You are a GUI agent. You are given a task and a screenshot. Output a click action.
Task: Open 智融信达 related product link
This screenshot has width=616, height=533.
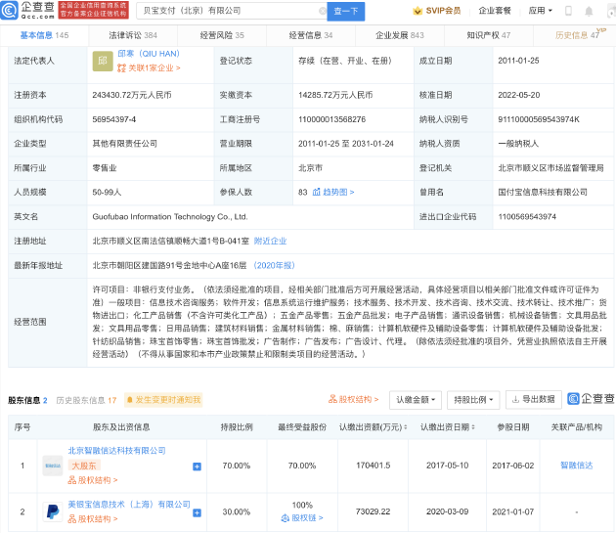(576, 466)
